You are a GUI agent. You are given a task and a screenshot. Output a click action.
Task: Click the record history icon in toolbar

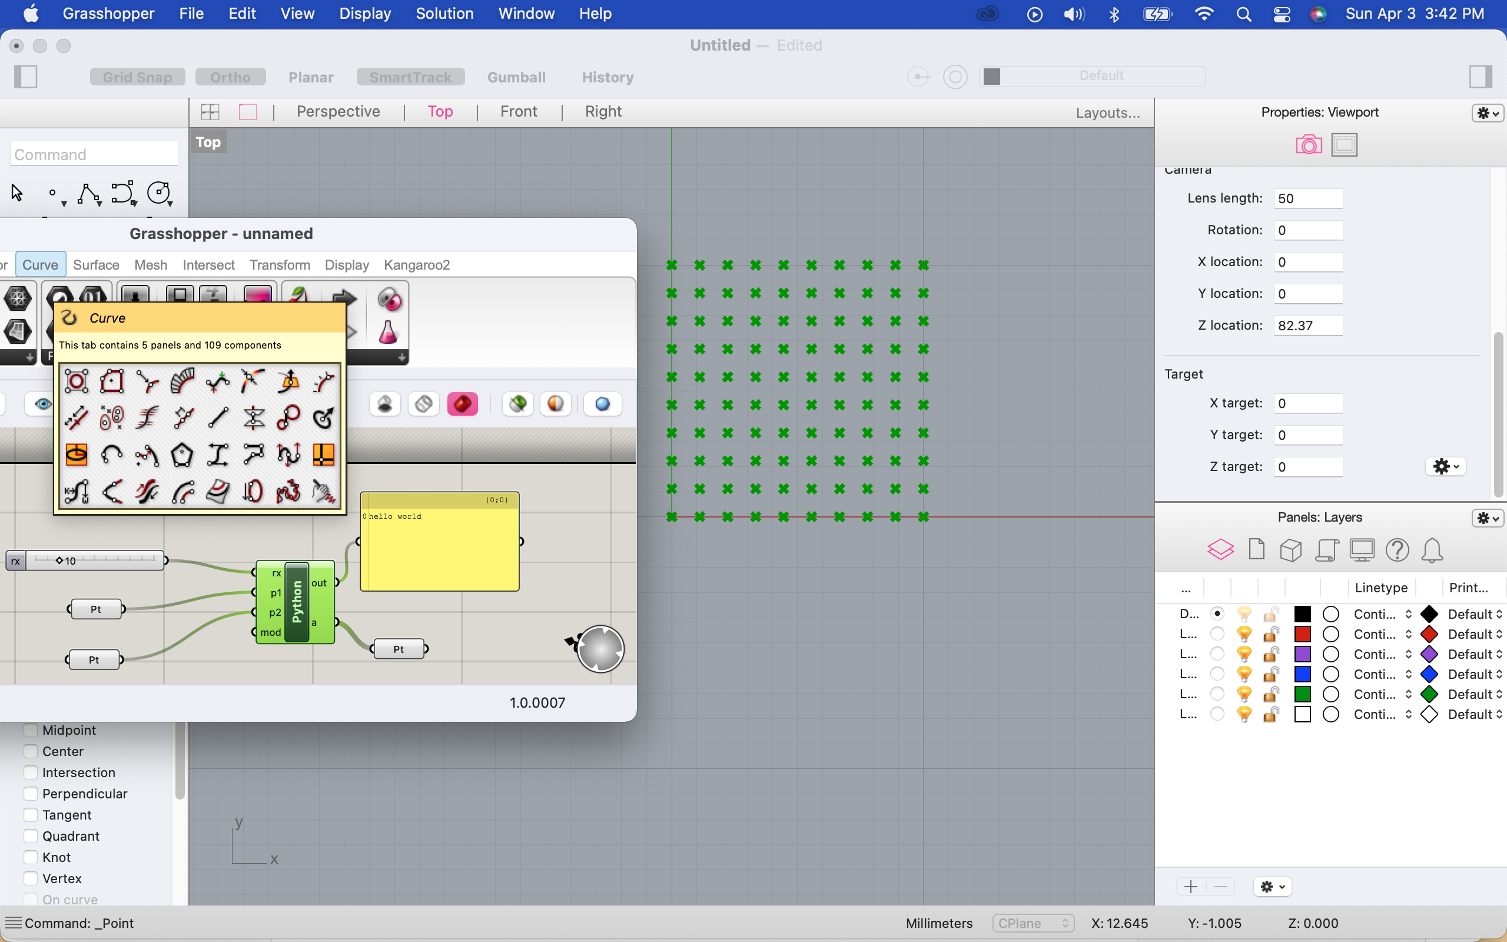point(955,77)
